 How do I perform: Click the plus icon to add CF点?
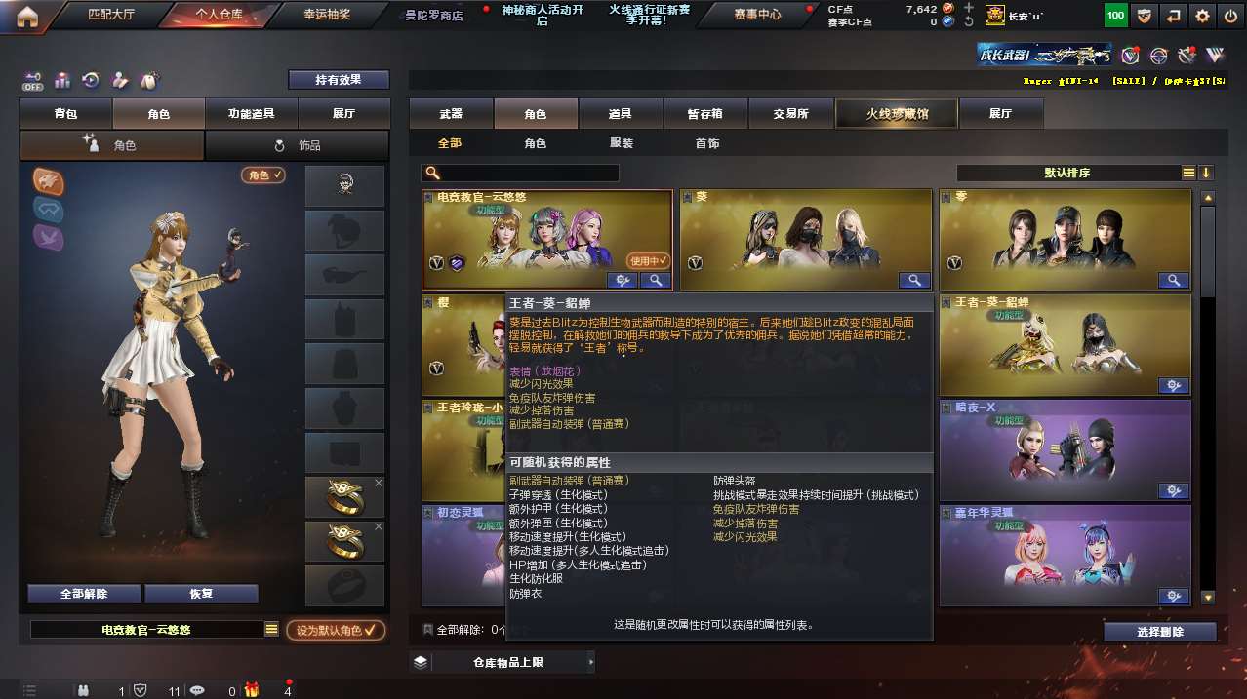pos(968,9)
